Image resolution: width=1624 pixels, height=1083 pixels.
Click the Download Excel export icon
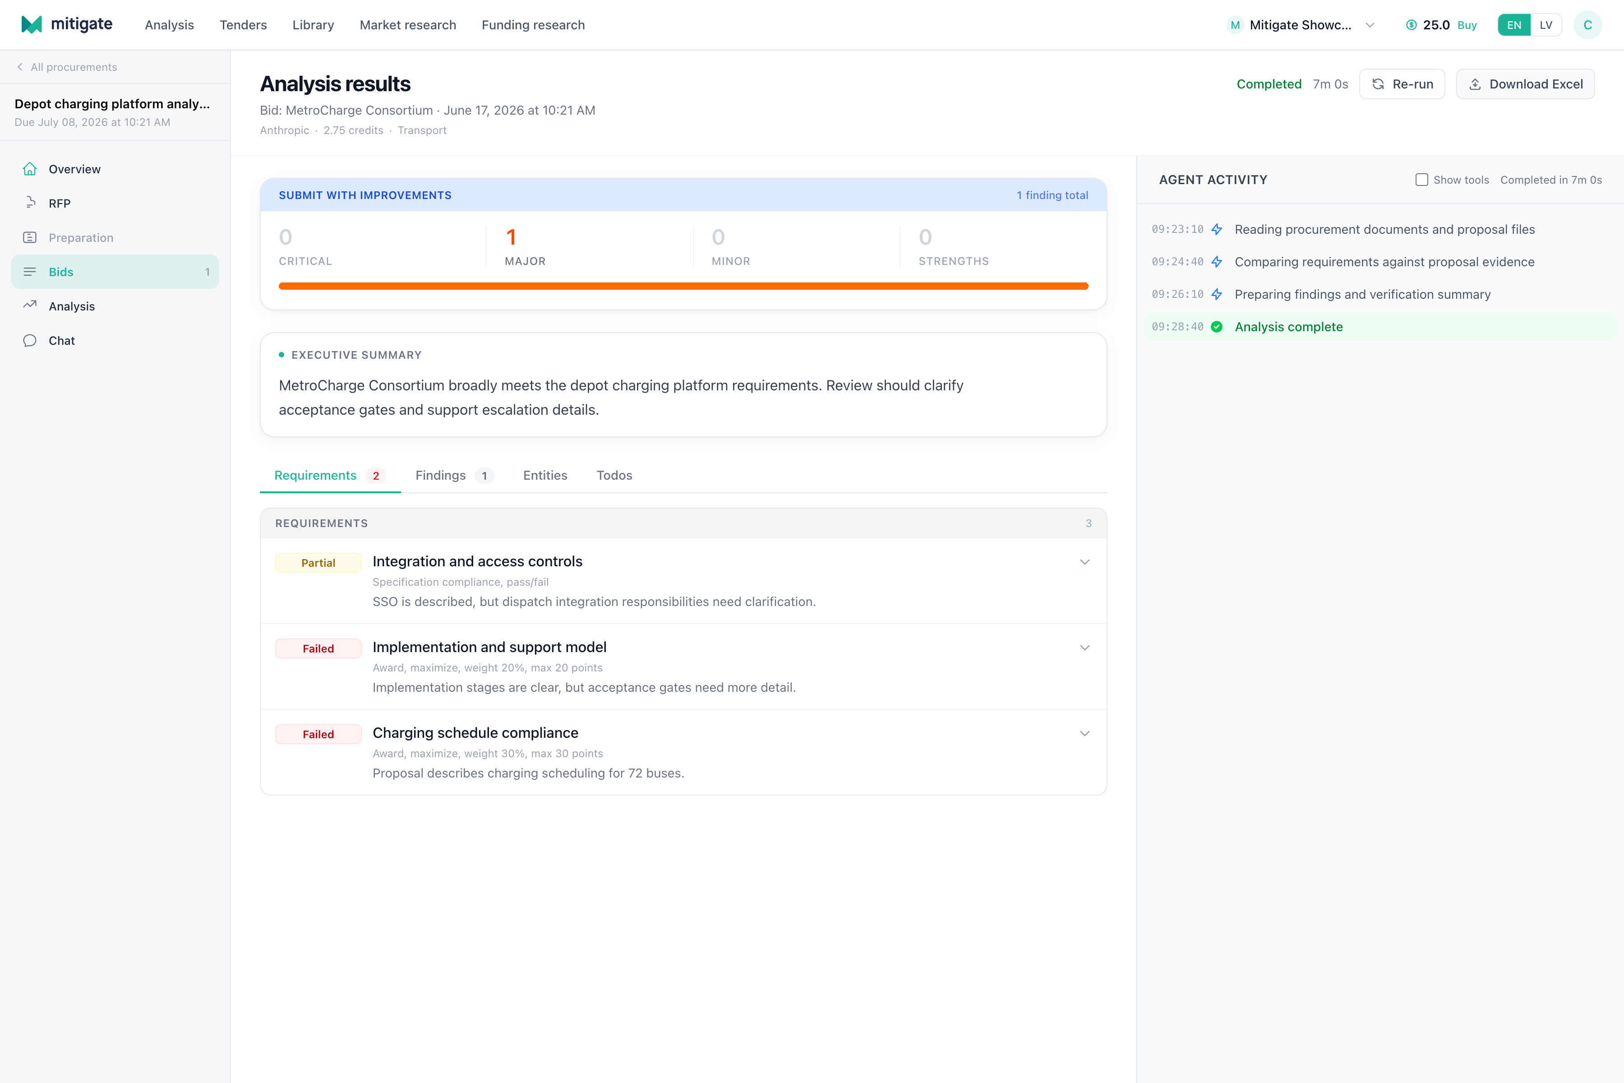(1475, 84)
